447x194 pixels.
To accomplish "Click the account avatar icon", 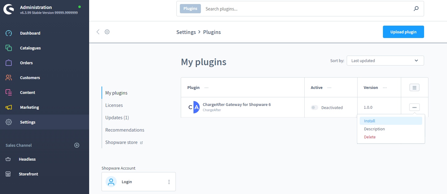I will (111, 182).
